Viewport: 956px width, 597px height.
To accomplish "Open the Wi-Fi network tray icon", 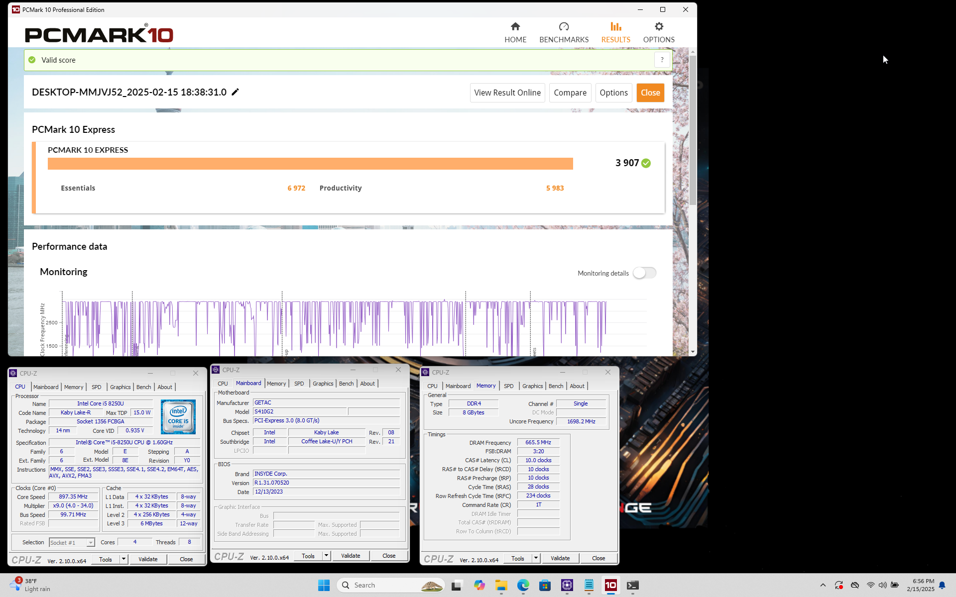I will point(870,585).
